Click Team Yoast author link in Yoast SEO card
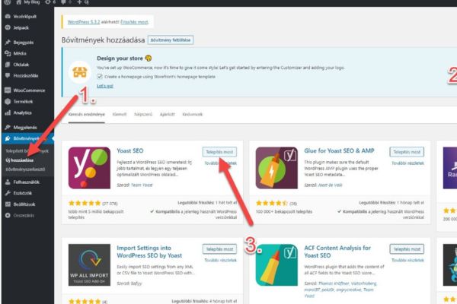Image resolution: width=457 pixels, height=304 pixels. [142, 185]
